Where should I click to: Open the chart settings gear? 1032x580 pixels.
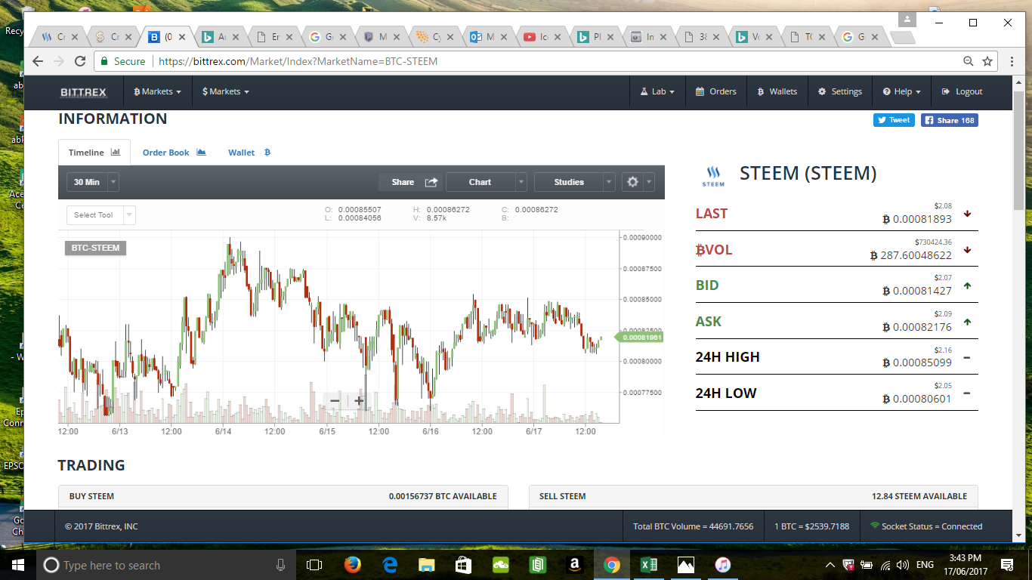(633, 182)
